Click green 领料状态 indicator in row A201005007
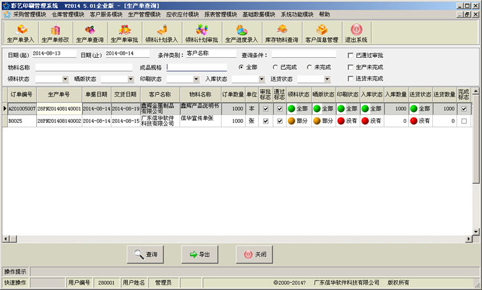The image size is (482, 290). coord(292,109)
